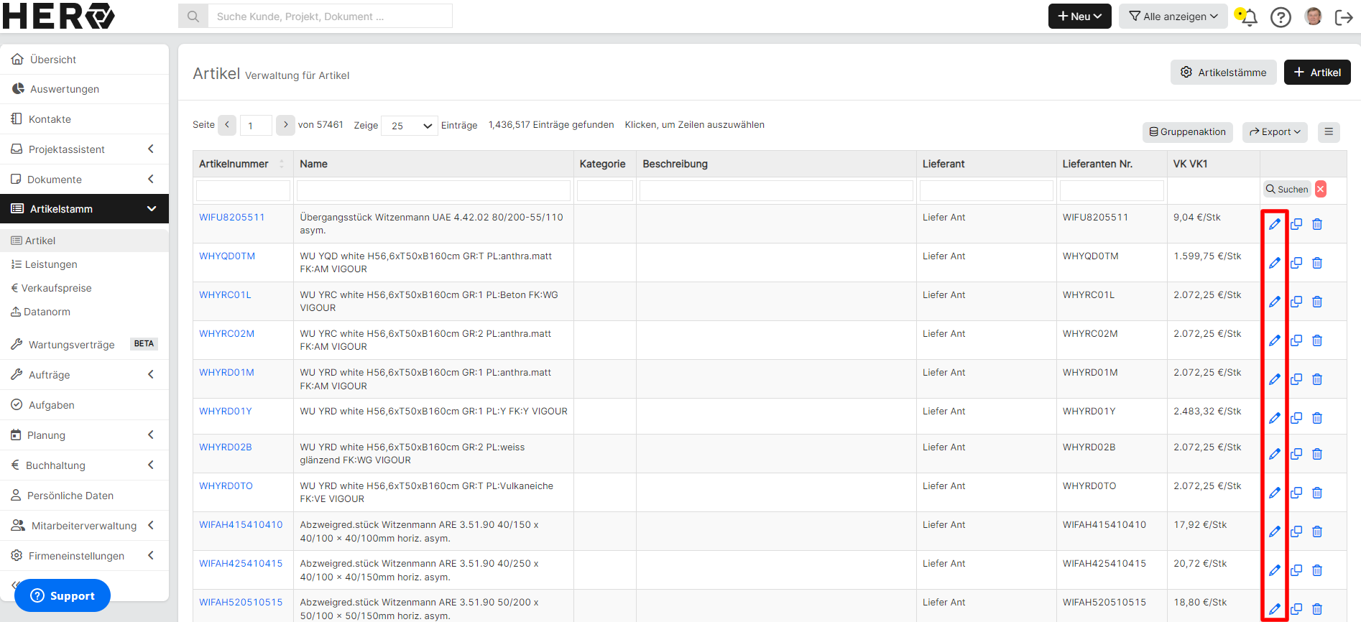
Task: Delete article WIFU8205511 with trash icon
Action: coord(1317,224)
